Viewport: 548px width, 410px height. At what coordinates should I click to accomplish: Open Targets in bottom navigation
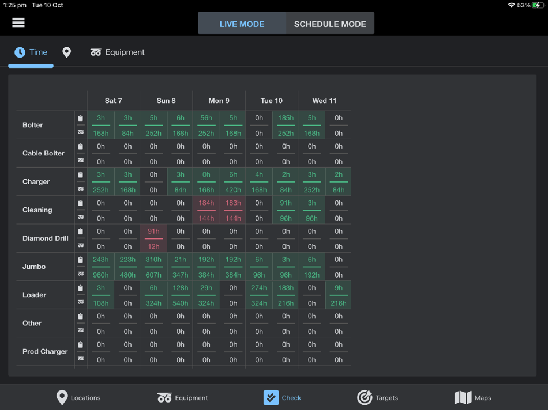pos(377,397)
